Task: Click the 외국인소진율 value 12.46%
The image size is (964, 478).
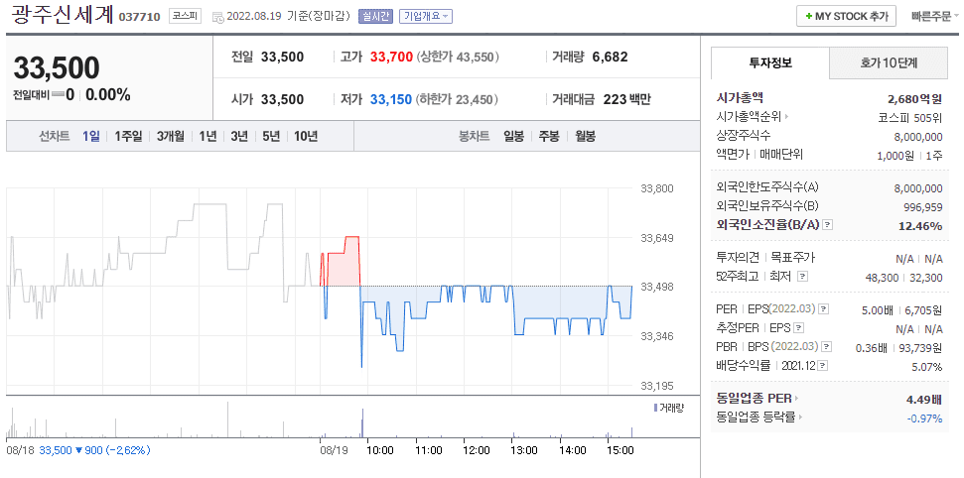Action: click(920, 225)
